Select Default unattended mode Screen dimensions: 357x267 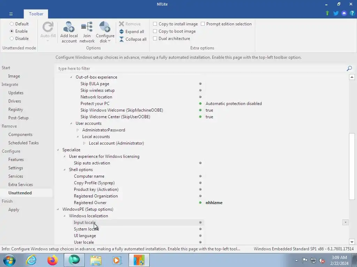click(19, 24)
